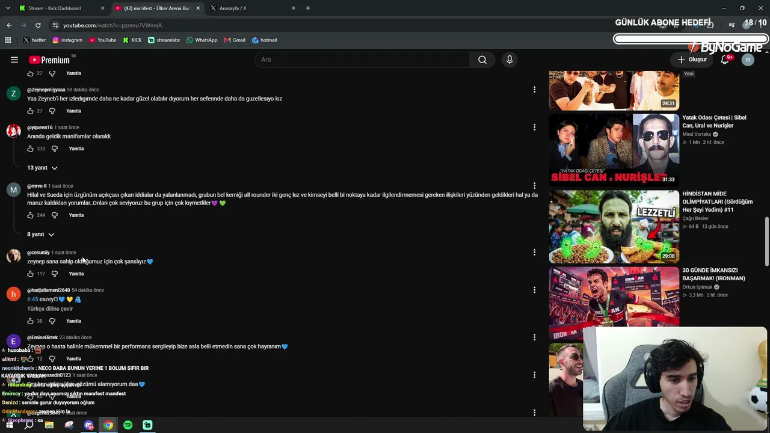This screenshot has width=770, height=433.
Task: Like @hadjaliameni2640's comment with 38 likes
Action: pyautogui.click(x=30, y=321)
